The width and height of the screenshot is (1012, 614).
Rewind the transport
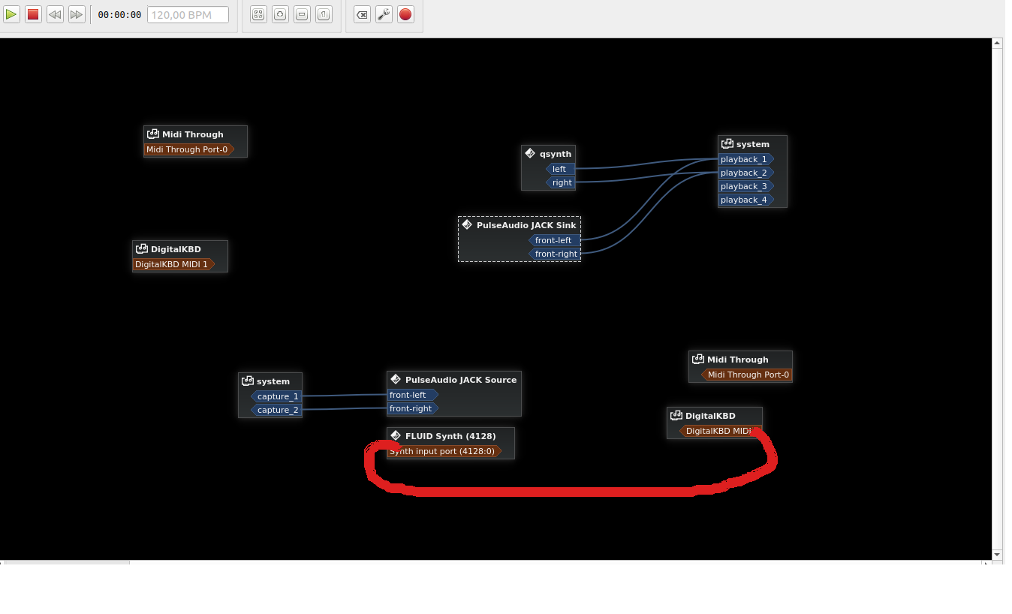coord(55,14)
